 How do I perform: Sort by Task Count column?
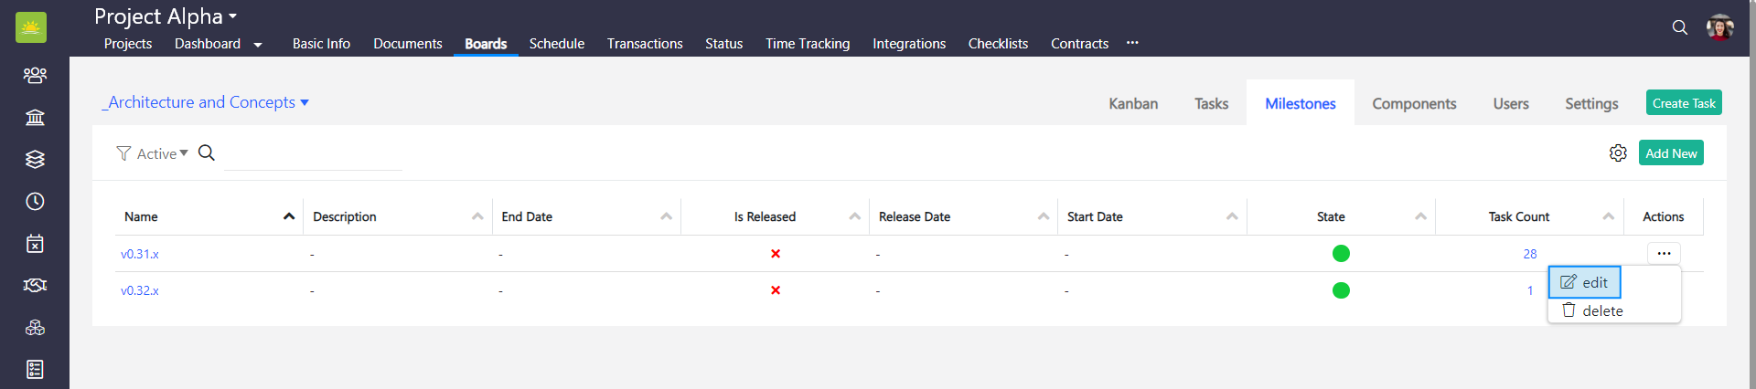click(1608, 216)
